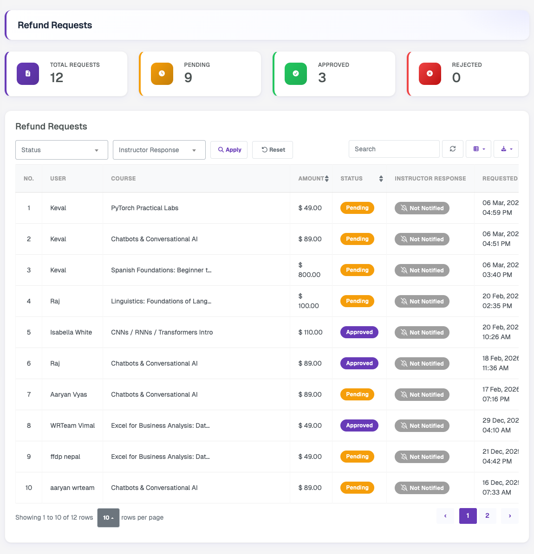Click Not Notified badge for WRTeam Vimal
The width and height of the screenshot is (534, 554).
coord(422,426)
